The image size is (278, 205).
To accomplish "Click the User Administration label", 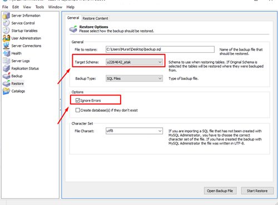I will pyautogui.click(x=26, y=38).
